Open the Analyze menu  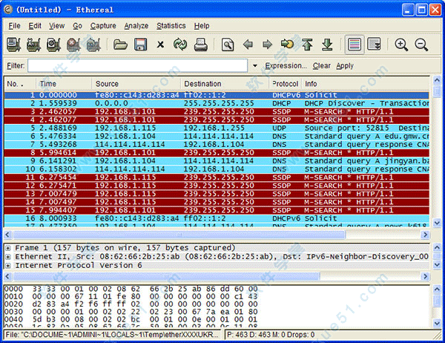point(136,26)
